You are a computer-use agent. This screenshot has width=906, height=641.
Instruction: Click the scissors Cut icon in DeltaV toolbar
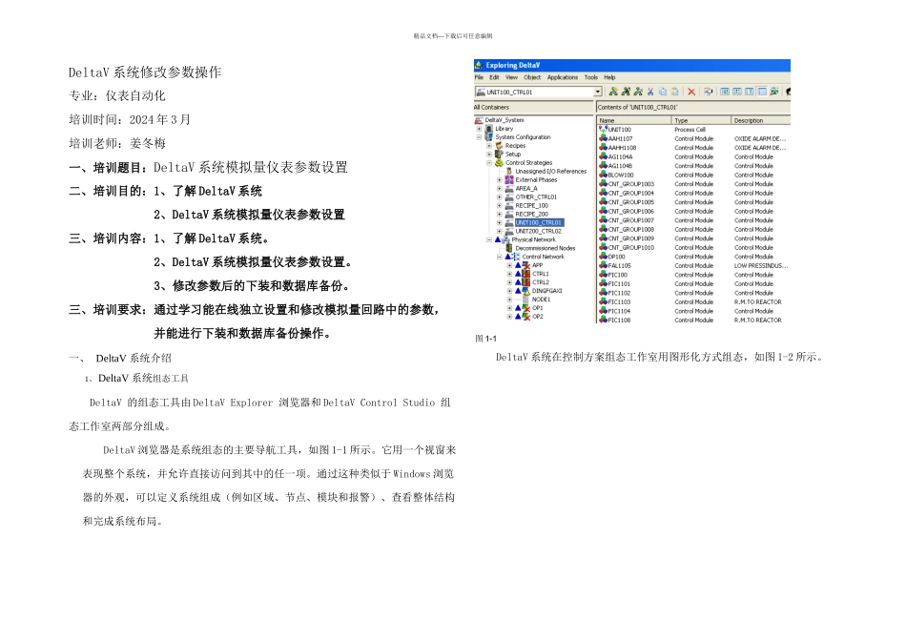(x=650, y=92)
